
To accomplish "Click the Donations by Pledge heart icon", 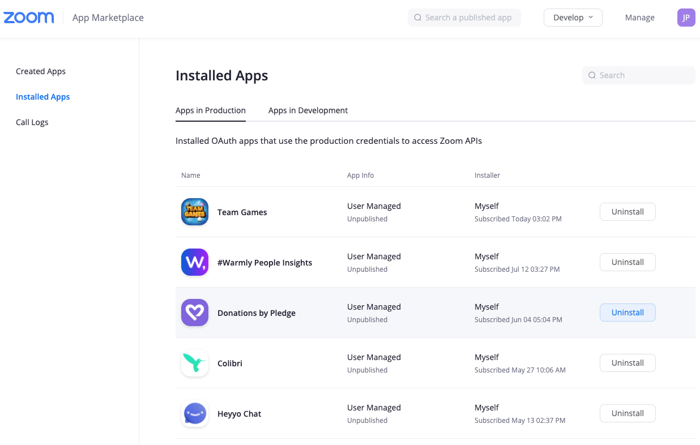I will coord(195,313).
